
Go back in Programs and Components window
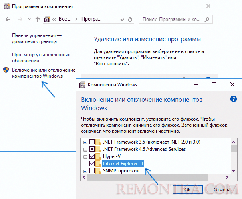pos(8,19)
